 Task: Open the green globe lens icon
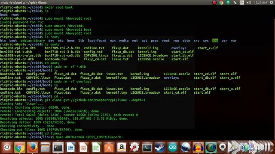[x=211, y=148]
